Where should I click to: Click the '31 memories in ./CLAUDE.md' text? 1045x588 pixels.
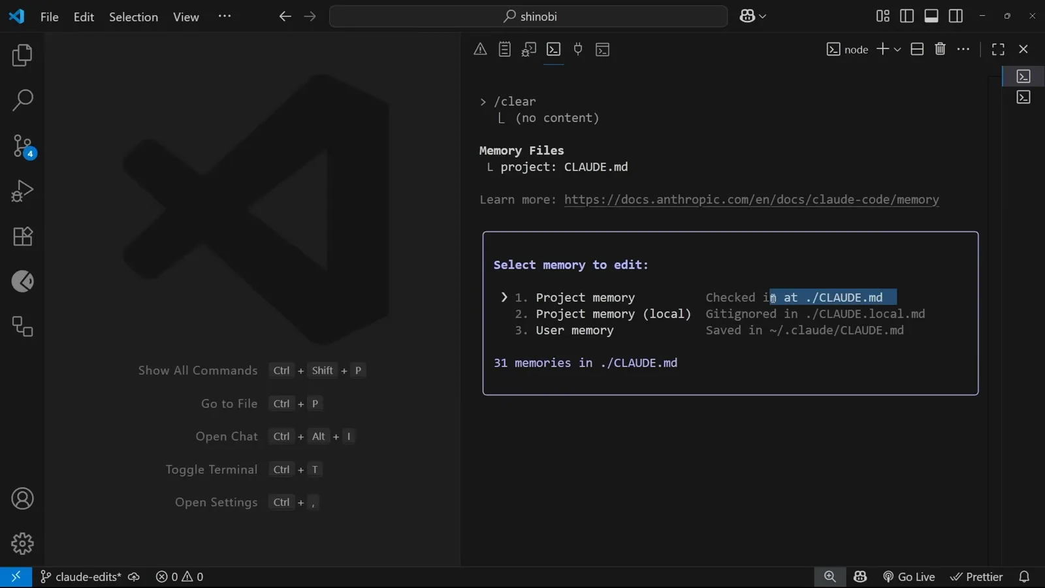pyautogui.click(x=585, y=363)
